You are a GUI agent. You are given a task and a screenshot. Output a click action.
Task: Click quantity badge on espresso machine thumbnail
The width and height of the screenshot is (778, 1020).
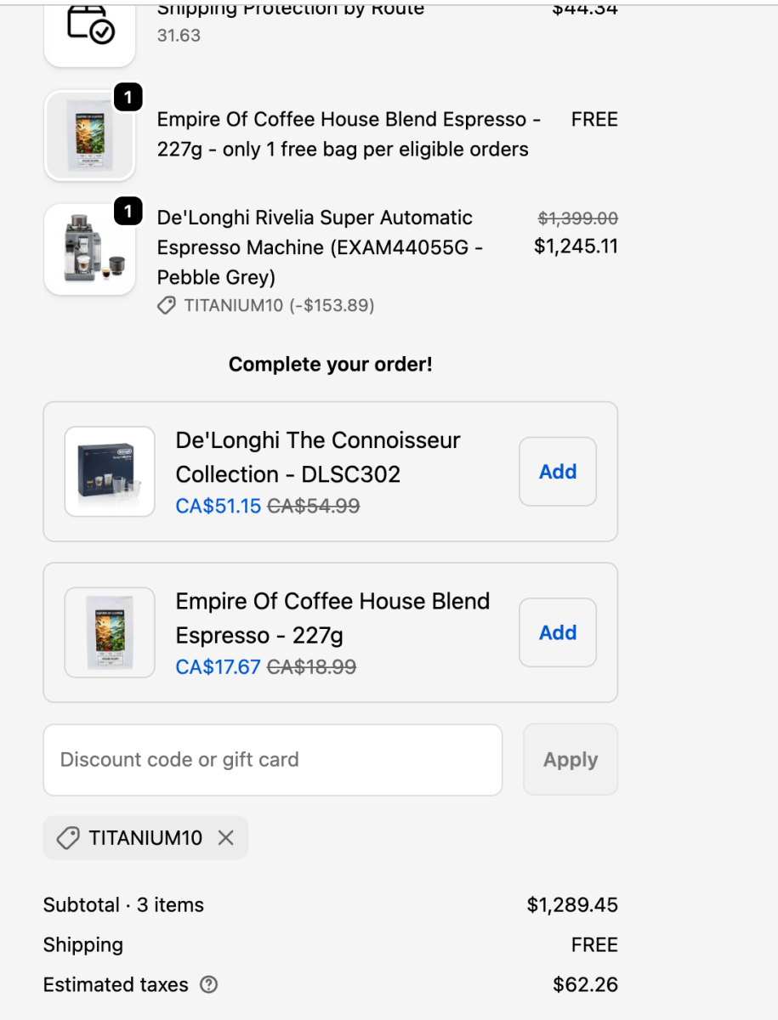tap(128, 212)
